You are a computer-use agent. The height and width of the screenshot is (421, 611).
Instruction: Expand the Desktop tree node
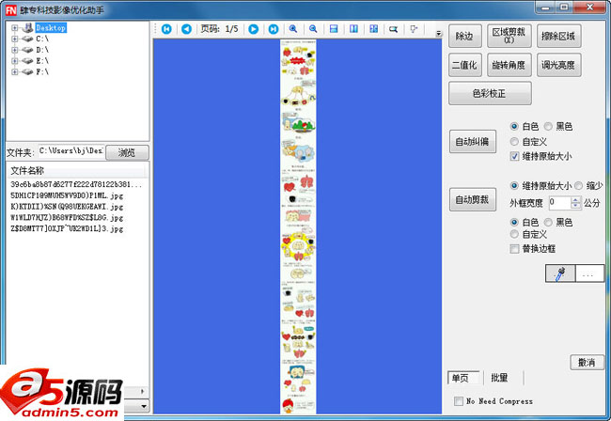tap(15, 28)
